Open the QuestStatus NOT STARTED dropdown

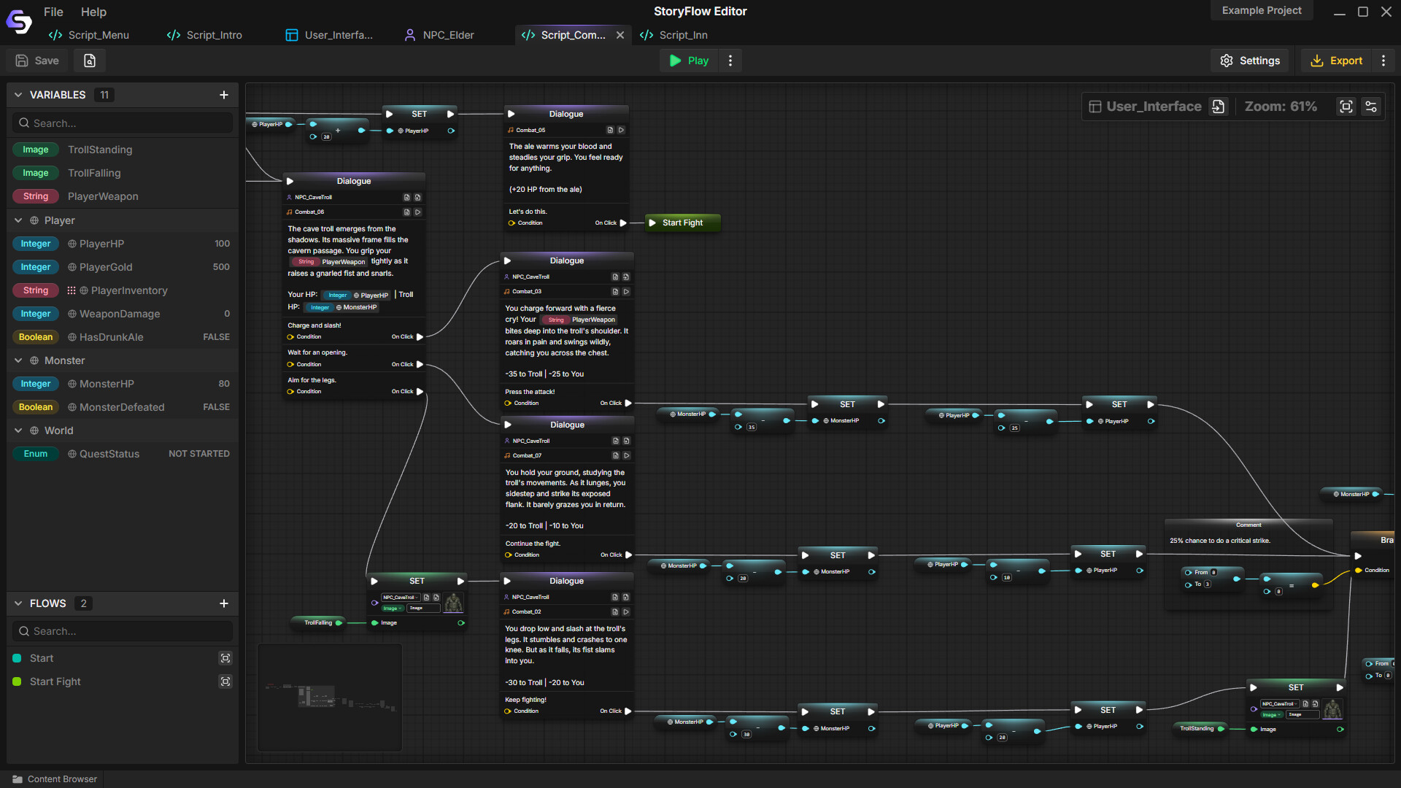click(x=199, y=454)
